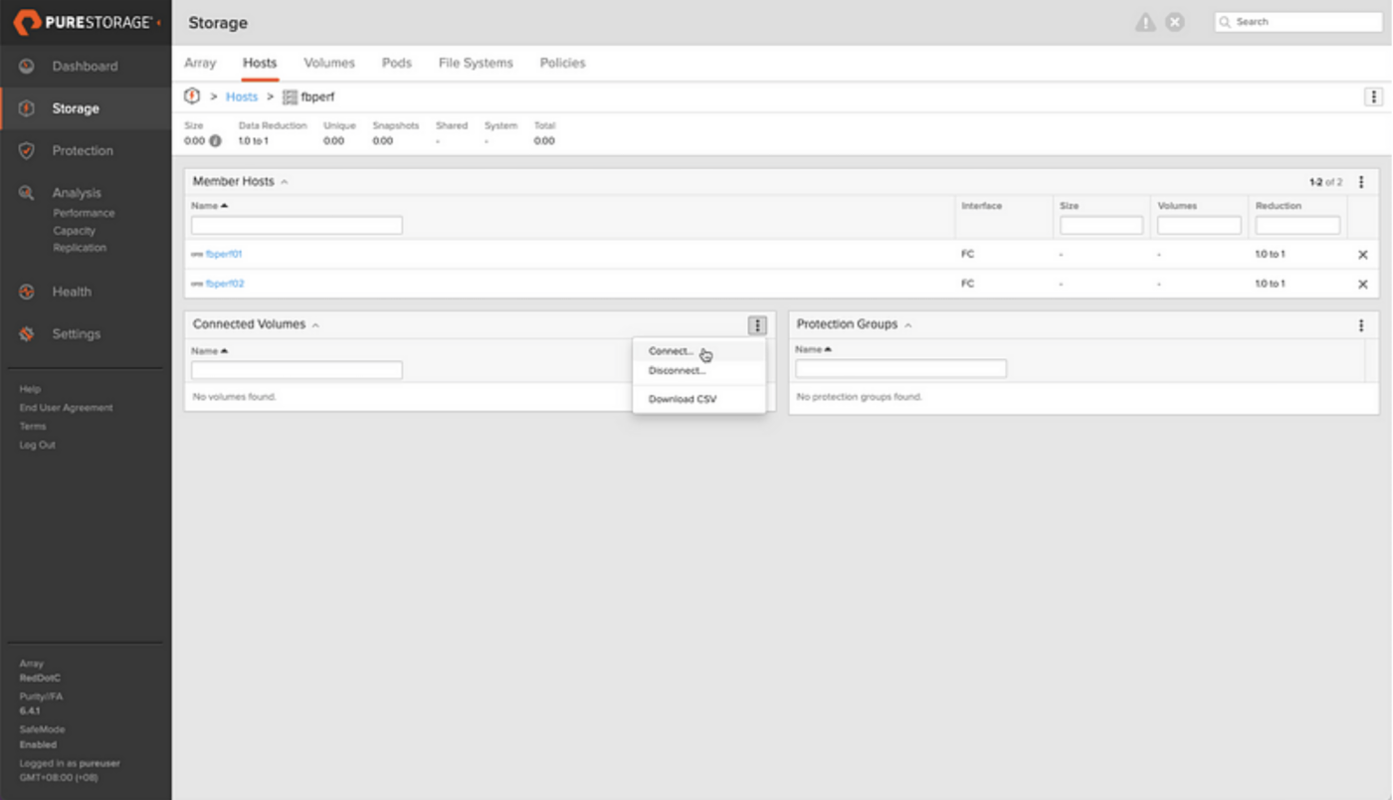Open Health in the sidebar
The width and height of the screenshot is (1393, 800).
click(72, 292)
